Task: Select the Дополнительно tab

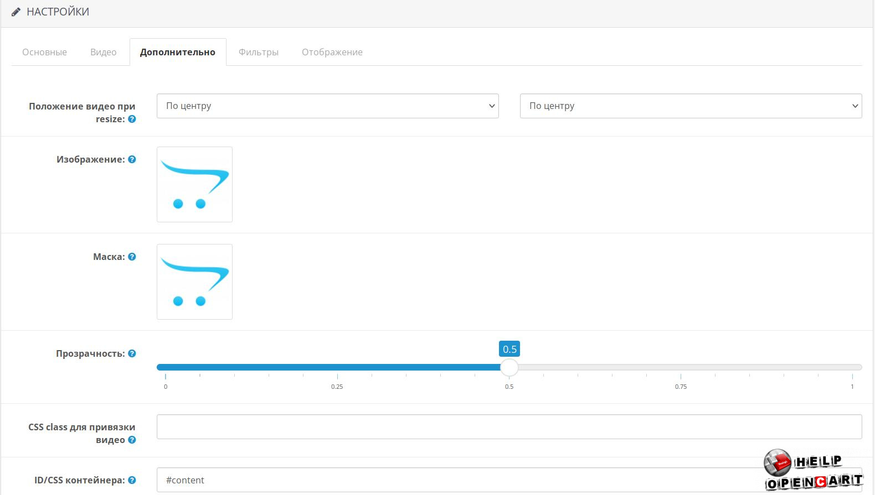Action: pos(177,52)
